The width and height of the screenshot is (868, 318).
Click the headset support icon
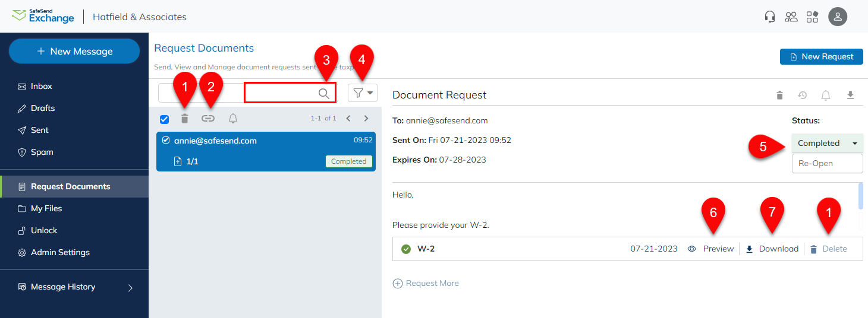click(x=770, y=17)
